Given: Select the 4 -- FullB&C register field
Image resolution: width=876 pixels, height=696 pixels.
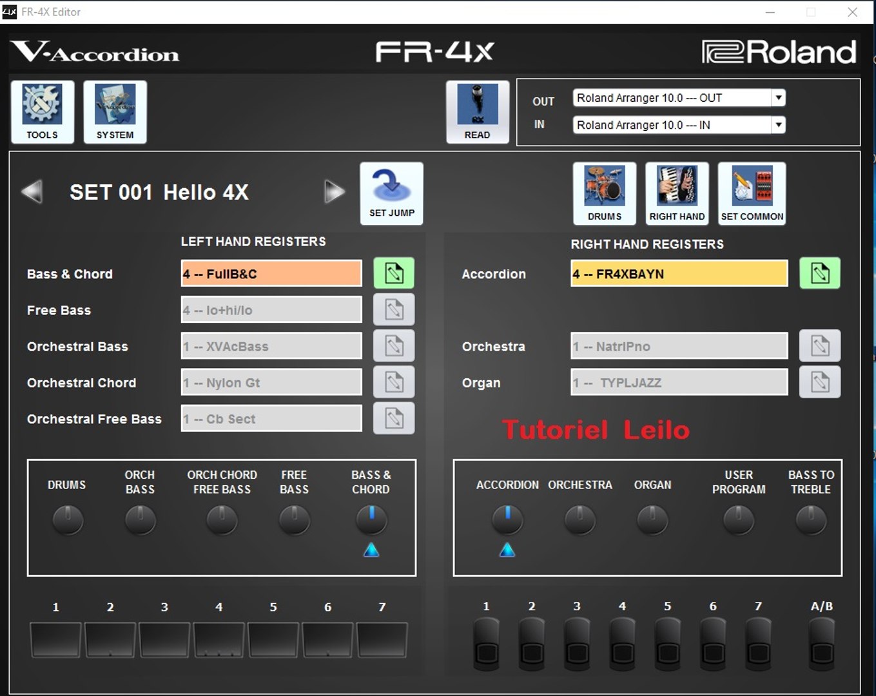Looking at the screenshot, I should (x=271, y=274).
